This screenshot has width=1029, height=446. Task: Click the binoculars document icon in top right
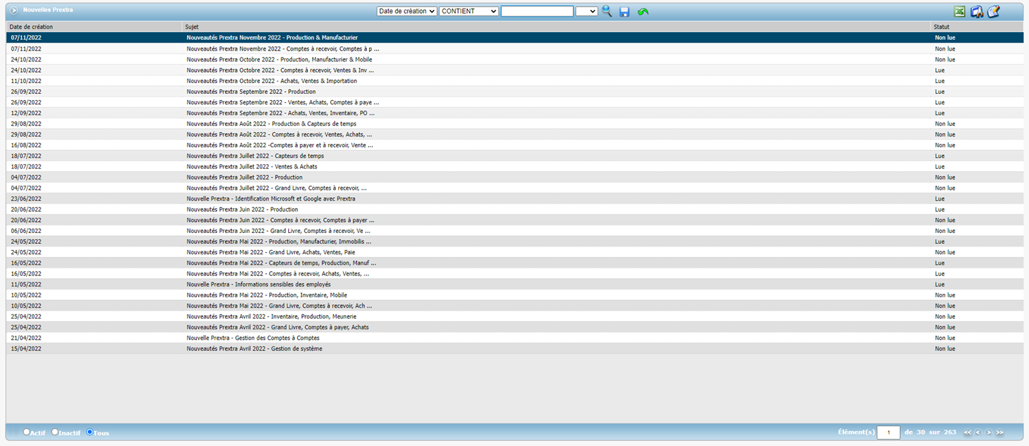[x=977, y=11]
